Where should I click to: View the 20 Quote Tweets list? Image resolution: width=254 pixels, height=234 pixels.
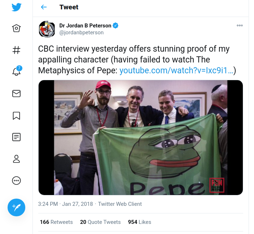pyautogui.click(x=100, y=222)
